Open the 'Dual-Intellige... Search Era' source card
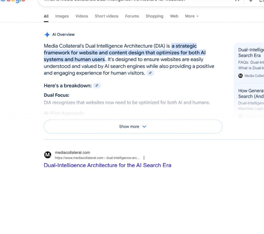Screen dimensions: 264x234 [251, 53]
